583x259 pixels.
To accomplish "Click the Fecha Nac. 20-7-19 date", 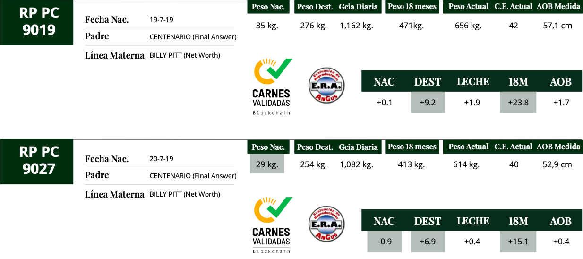I will point(161,159).
